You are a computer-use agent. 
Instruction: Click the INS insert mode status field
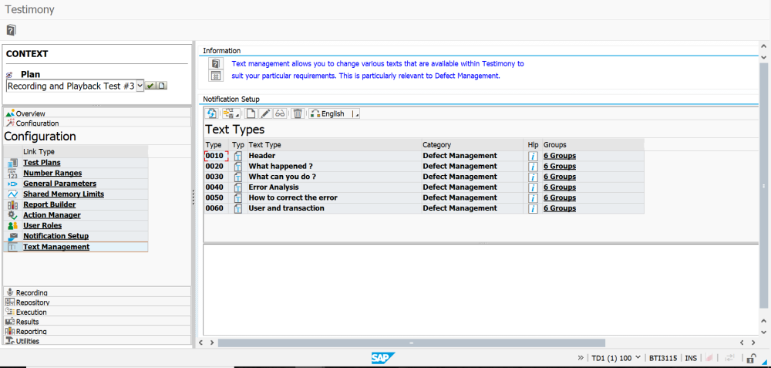tap(691, 358)
